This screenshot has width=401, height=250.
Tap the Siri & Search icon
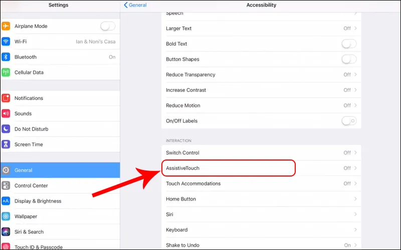click(x=6, y=231)
